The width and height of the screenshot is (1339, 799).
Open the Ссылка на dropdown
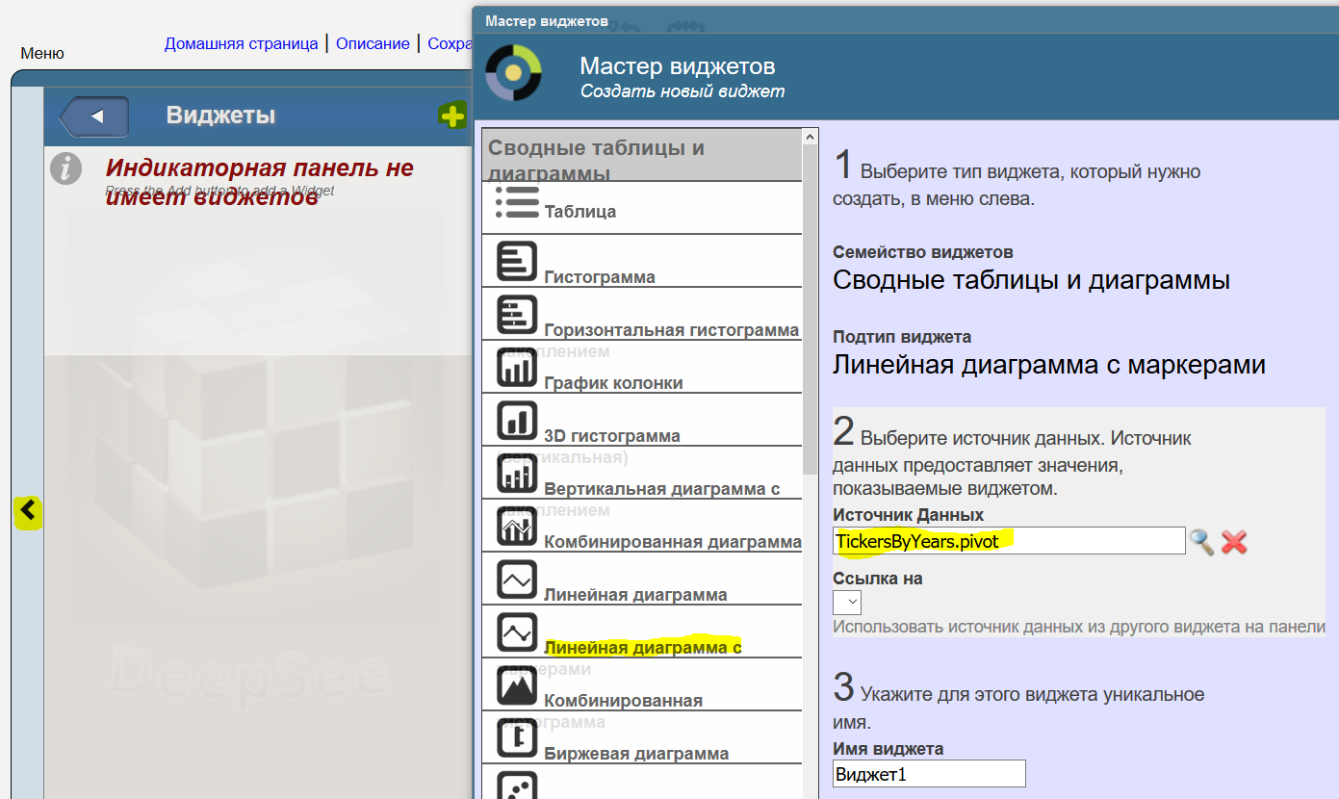click(847, 603)
